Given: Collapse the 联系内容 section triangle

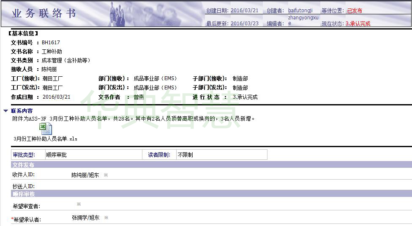Looking at the screenshot, I should pos(6,111).
